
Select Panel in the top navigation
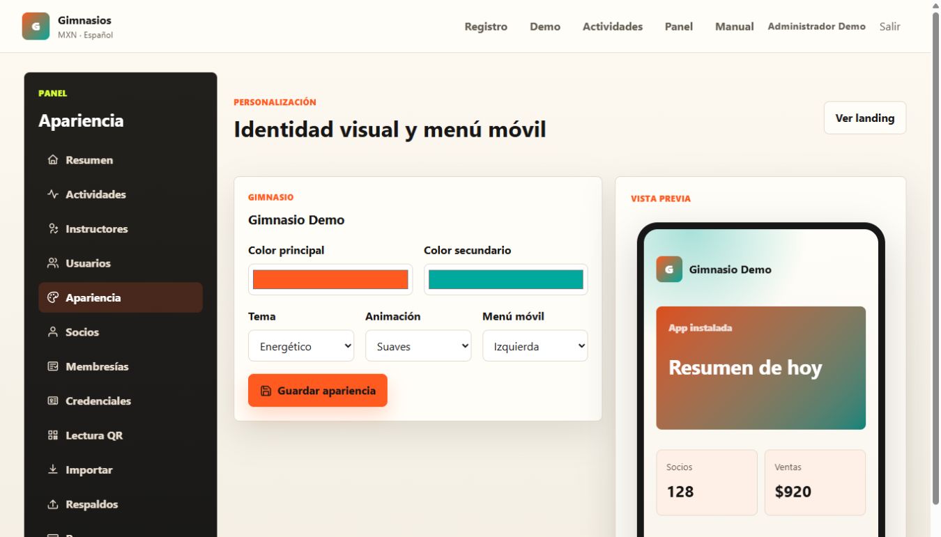click(x=679, y=26)
